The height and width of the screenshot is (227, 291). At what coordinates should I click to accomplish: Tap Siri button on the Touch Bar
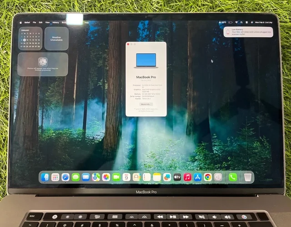(244, 217)
